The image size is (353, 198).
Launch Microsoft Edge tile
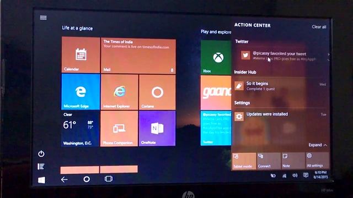coord(81,92)
